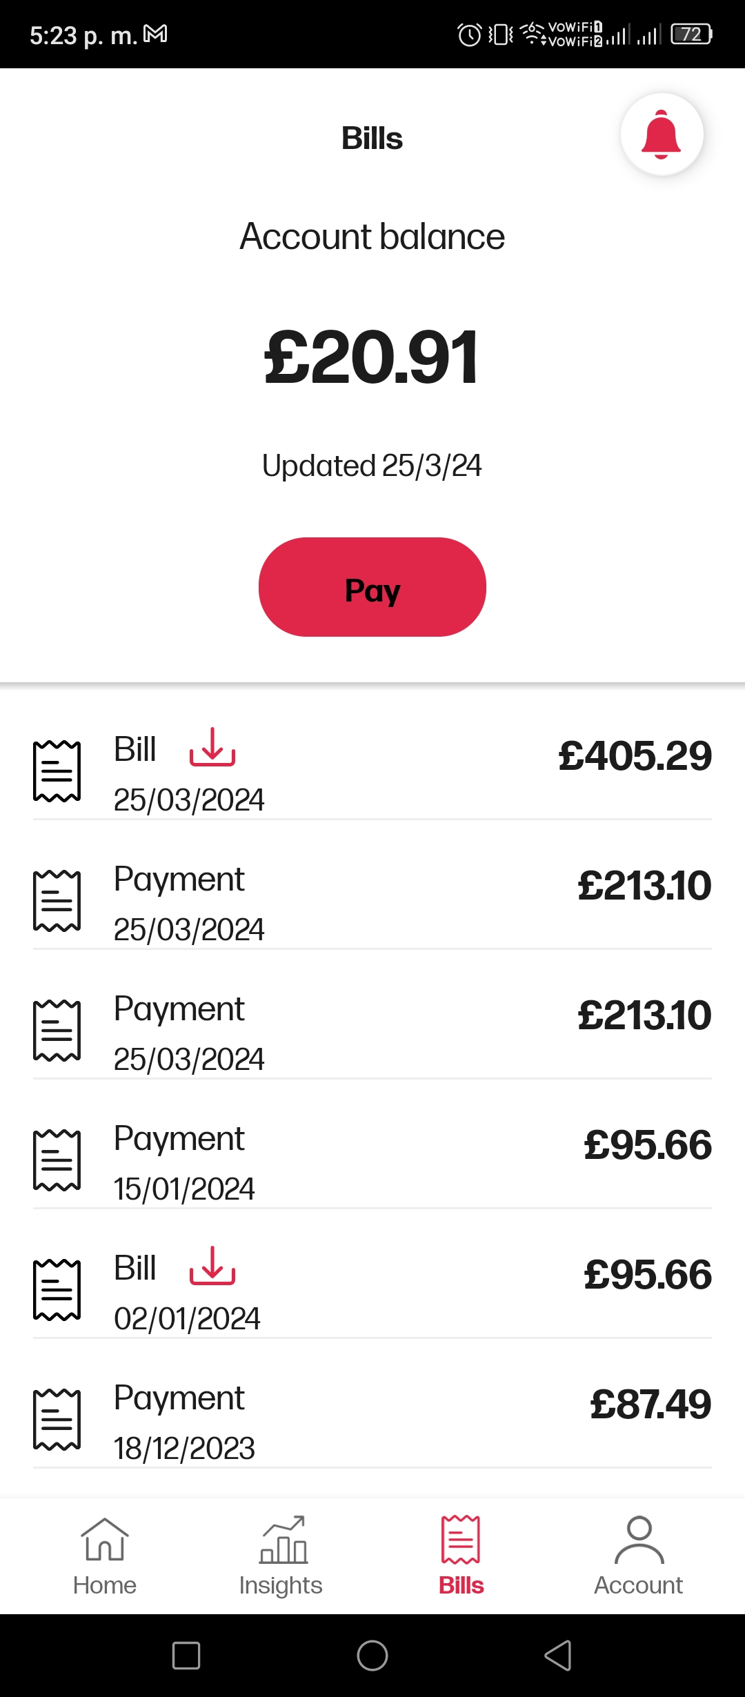
Task: Open the £95.66 bill dated 02/01/2024
Action: 372,1290
